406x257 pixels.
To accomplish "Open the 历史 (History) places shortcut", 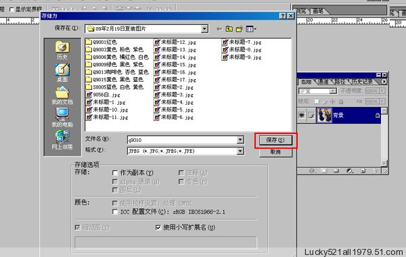I will [62, 50].
